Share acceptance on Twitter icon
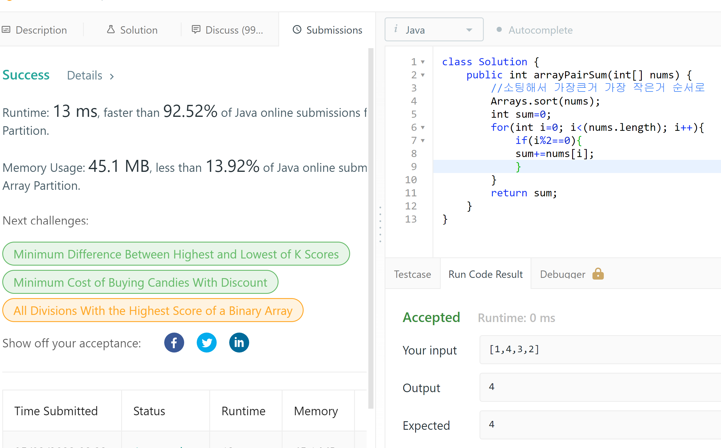Viewport: 721px width, 448px height. (x=207, y=343)
